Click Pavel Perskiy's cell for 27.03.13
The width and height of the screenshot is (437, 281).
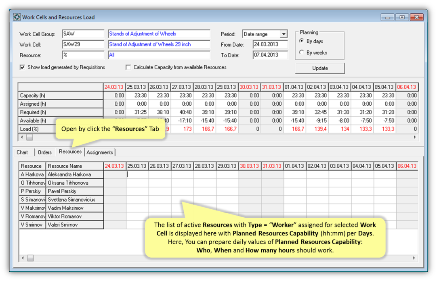point(183,191)
